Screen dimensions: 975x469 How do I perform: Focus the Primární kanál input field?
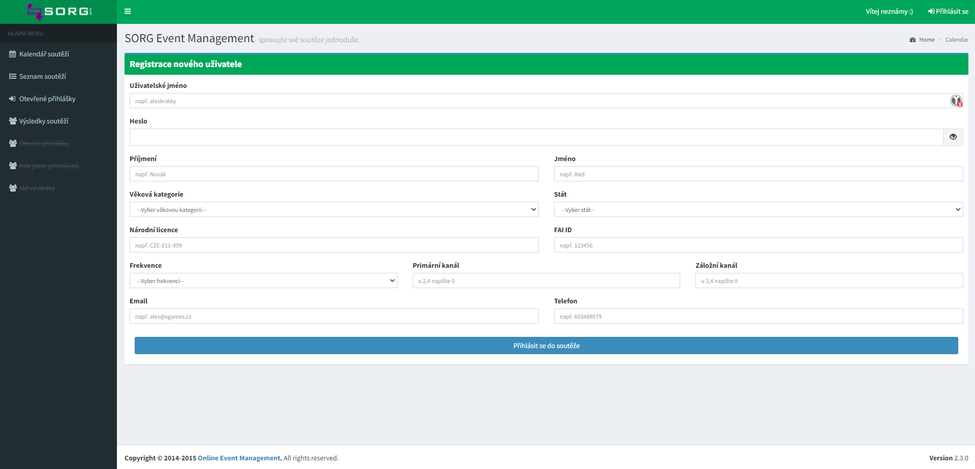(546, 280)
